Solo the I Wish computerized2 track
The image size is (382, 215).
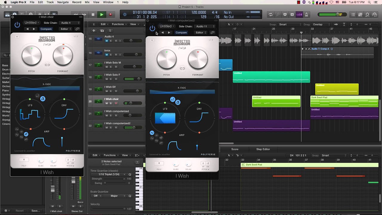coord(111,128)
